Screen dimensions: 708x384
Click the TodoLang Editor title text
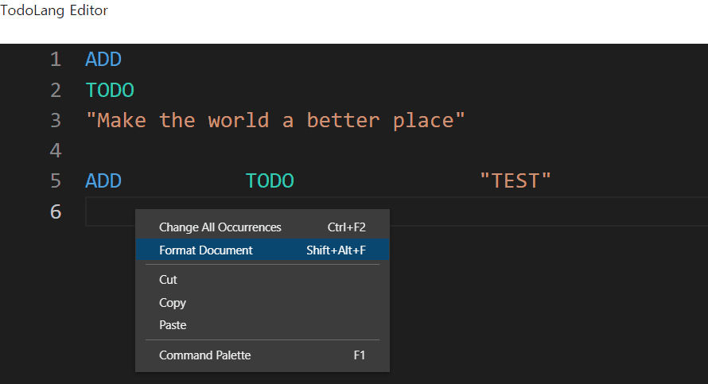click(54, 10)
